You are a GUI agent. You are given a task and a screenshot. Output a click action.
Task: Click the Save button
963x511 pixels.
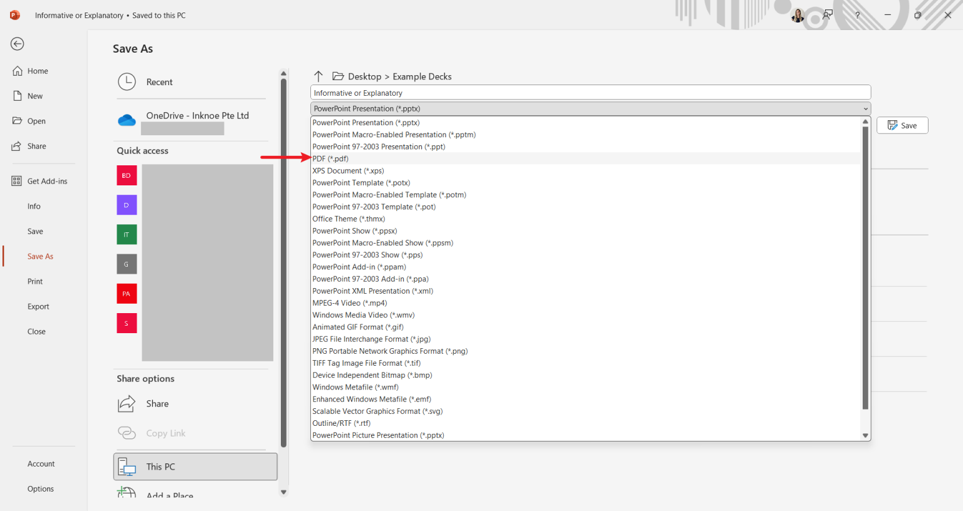[x=902, y=125]
